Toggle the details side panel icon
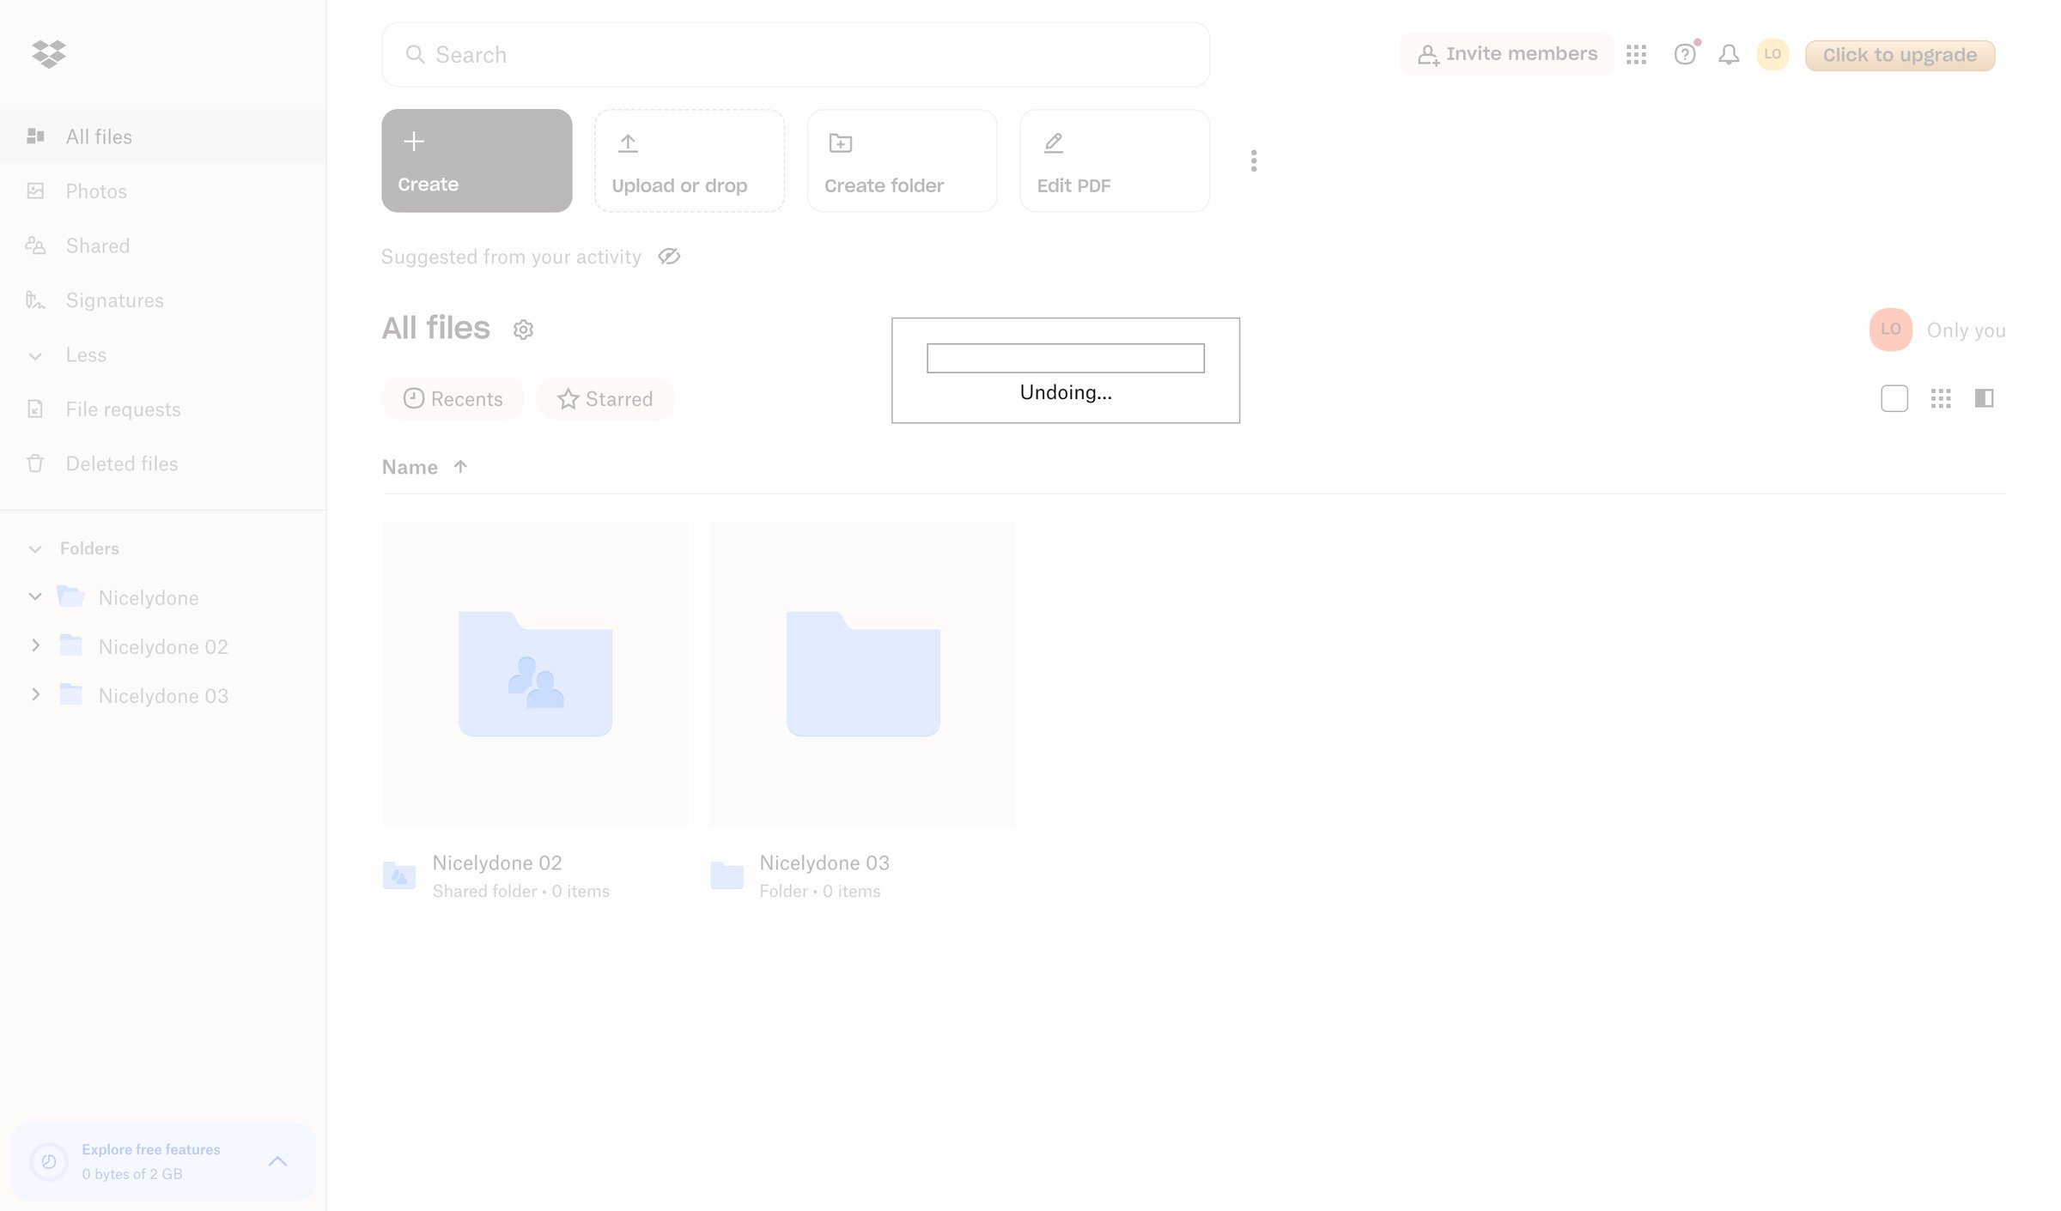Image resolution: width=2061 pixels, height=1211 pixels. click(1984, 398)
